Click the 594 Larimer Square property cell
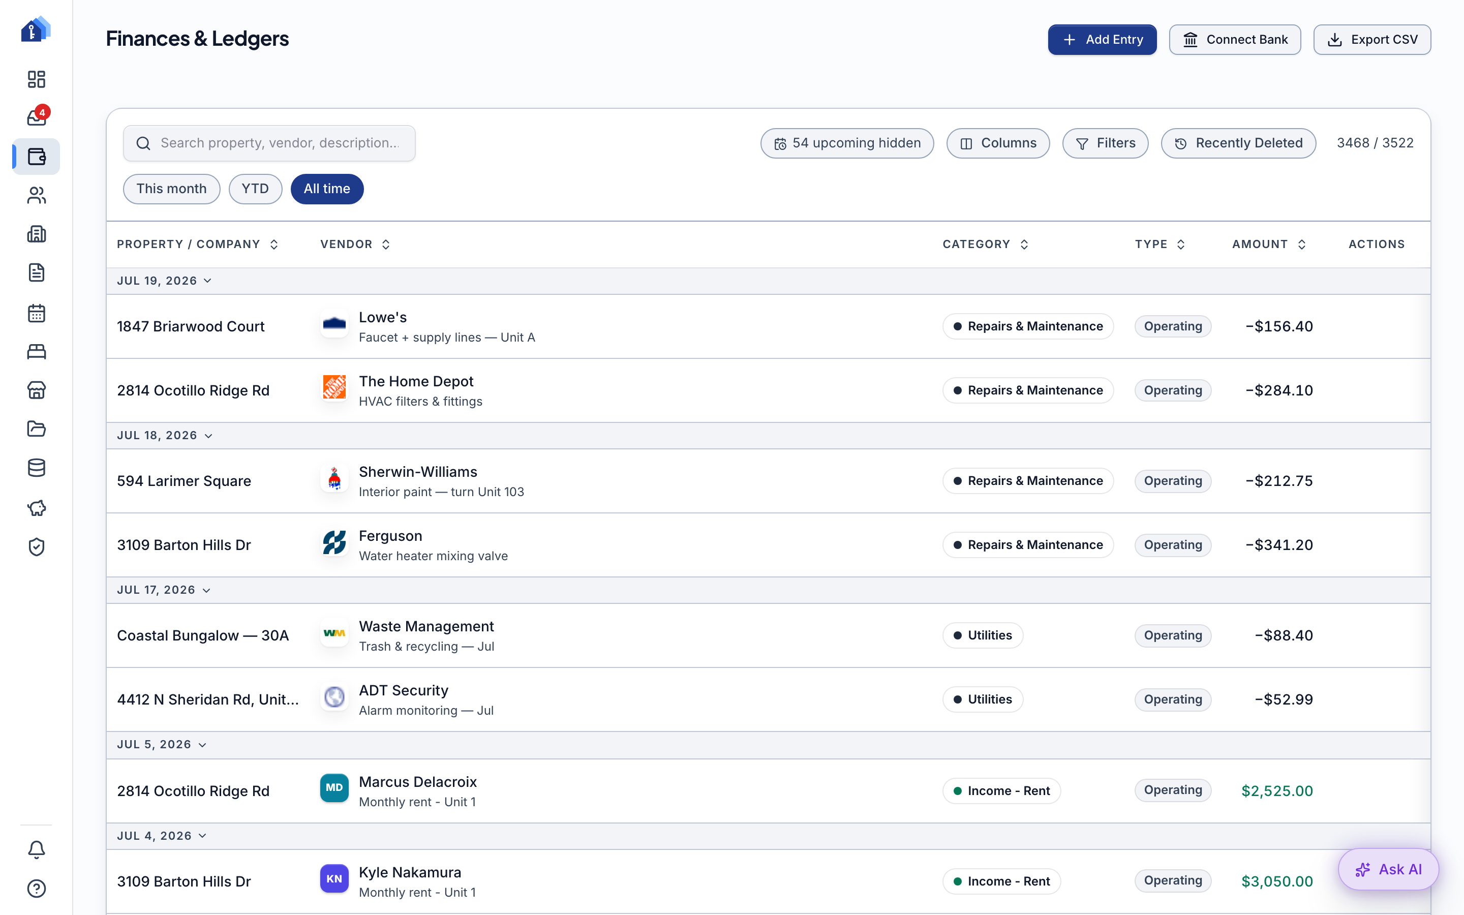 184,481
